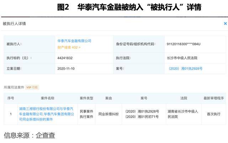The height and width of the screenshot is (143, 228).
Task: Click the figure title 图2 华泰汽车金融被纳入“被执行人”详情
Action: (129, 7)
